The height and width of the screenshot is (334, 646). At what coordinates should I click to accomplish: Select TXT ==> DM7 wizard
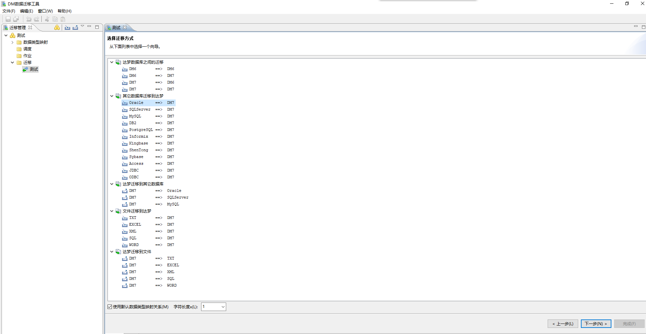[x=149, y=218]
